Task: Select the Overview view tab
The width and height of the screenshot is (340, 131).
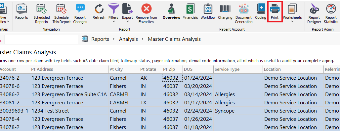Action: click(171, 17)
